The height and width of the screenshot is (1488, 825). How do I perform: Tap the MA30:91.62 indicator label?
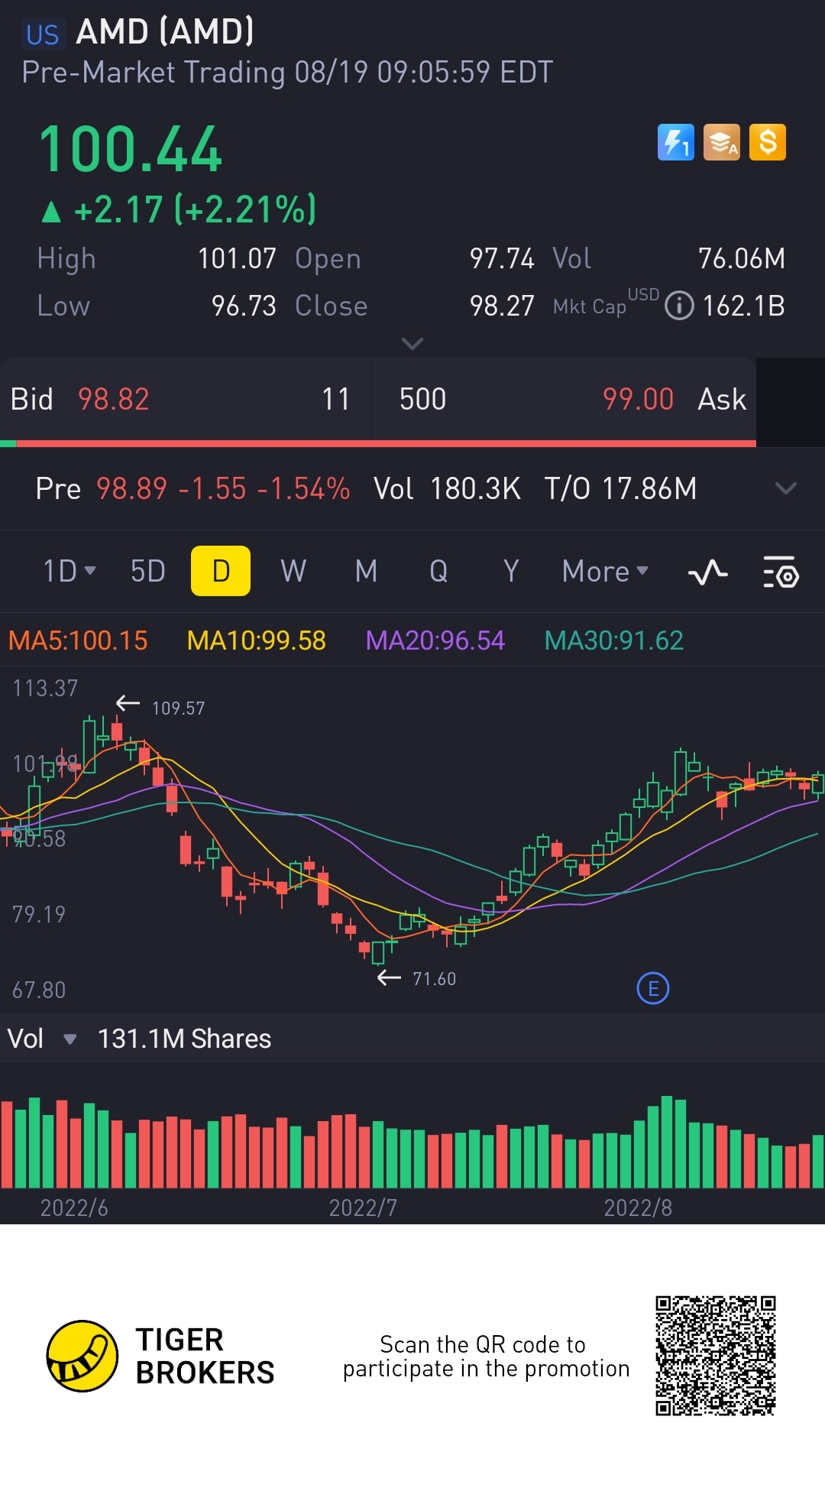(x=614, y=640)
